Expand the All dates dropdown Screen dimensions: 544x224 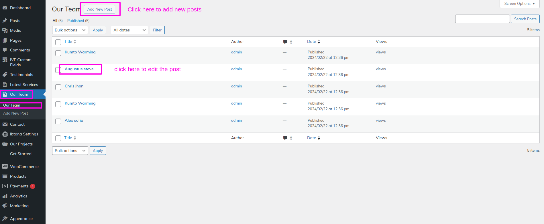click(x=129, y=30)
